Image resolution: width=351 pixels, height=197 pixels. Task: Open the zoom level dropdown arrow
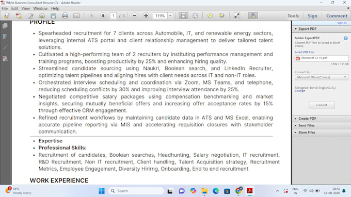(170, 15)
